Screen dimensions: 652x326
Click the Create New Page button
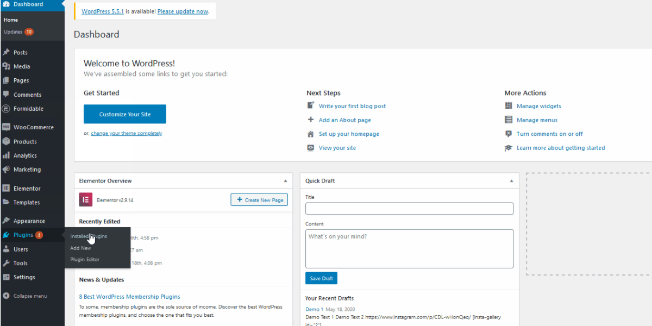[x=259, y=200]
